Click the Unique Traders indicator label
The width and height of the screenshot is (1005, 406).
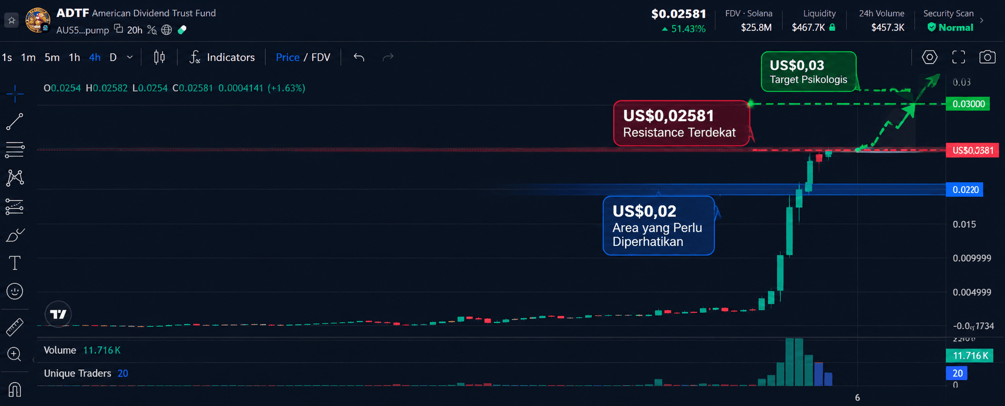click(77, 373)
